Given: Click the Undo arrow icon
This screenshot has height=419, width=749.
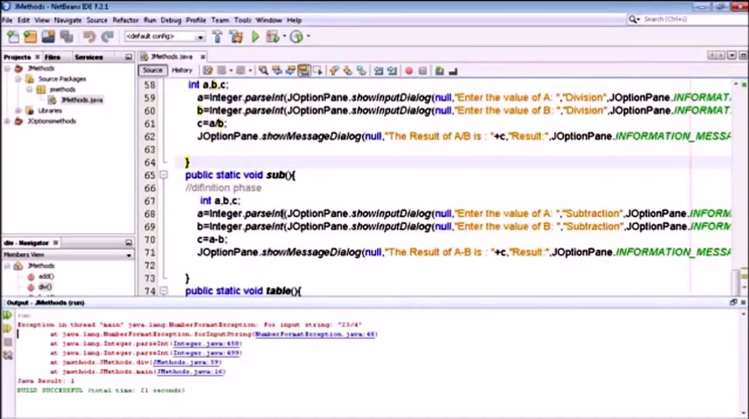Looking at the screenshot, I should (x=89, y=37).
